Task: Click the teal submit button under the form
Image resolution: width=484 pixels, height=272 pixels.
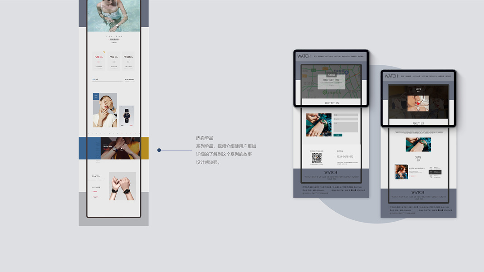Action: 337,135
